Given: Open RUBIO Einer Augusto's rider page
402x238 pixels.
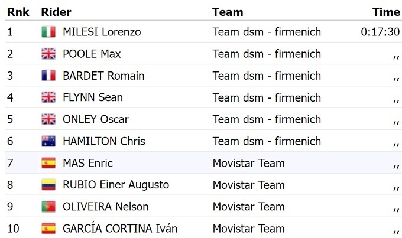Looking at the screenshot, I should point(116,185).
